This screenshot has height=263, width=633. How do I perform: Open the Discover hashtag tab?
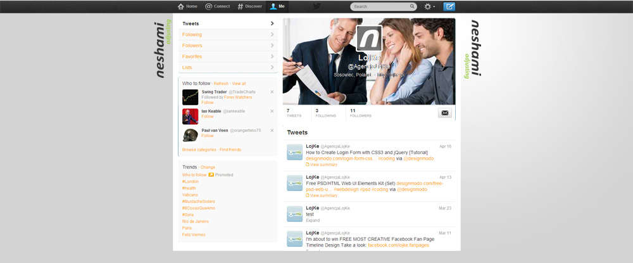(x=249, y=6)
